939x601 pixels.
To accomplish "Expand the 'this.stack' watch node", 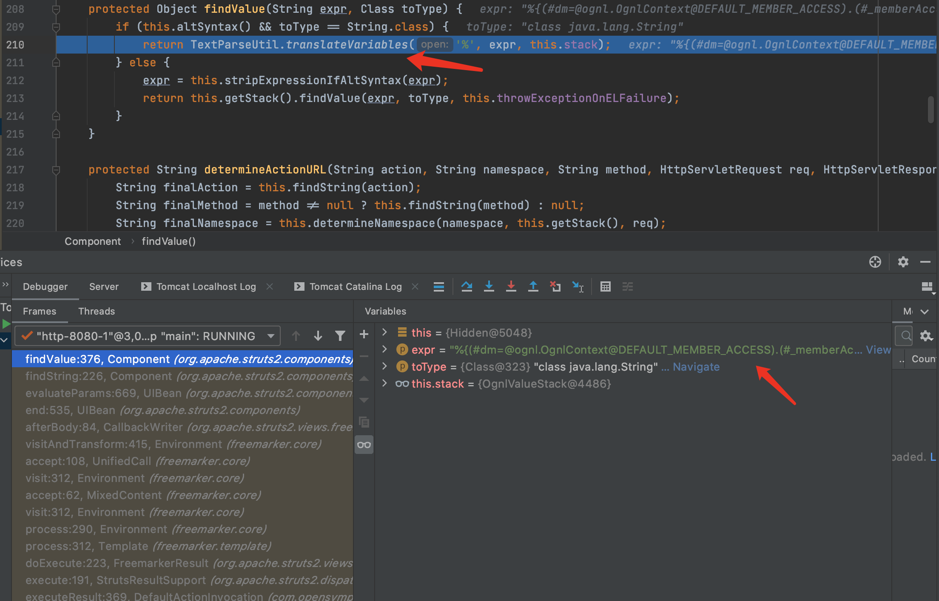I will 384,383.
